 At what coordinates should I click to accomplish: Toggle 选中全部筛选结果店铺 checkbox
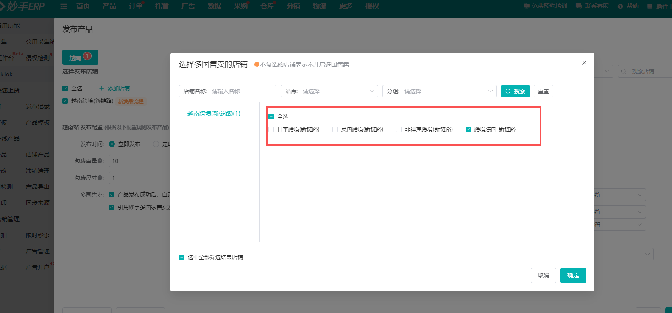pyautogui.click(x=181, y=257)
